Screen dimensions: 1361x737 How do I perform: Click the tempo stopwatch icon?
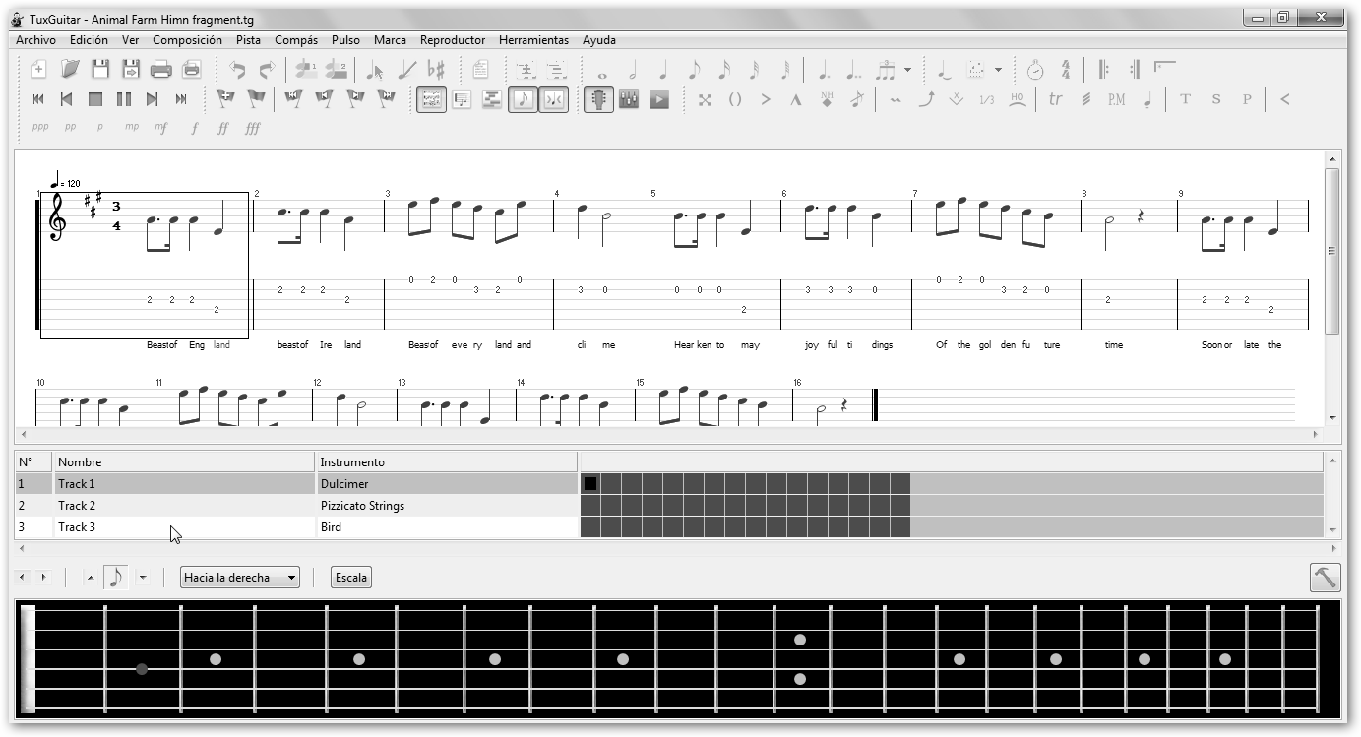[x=1034, y=70]
